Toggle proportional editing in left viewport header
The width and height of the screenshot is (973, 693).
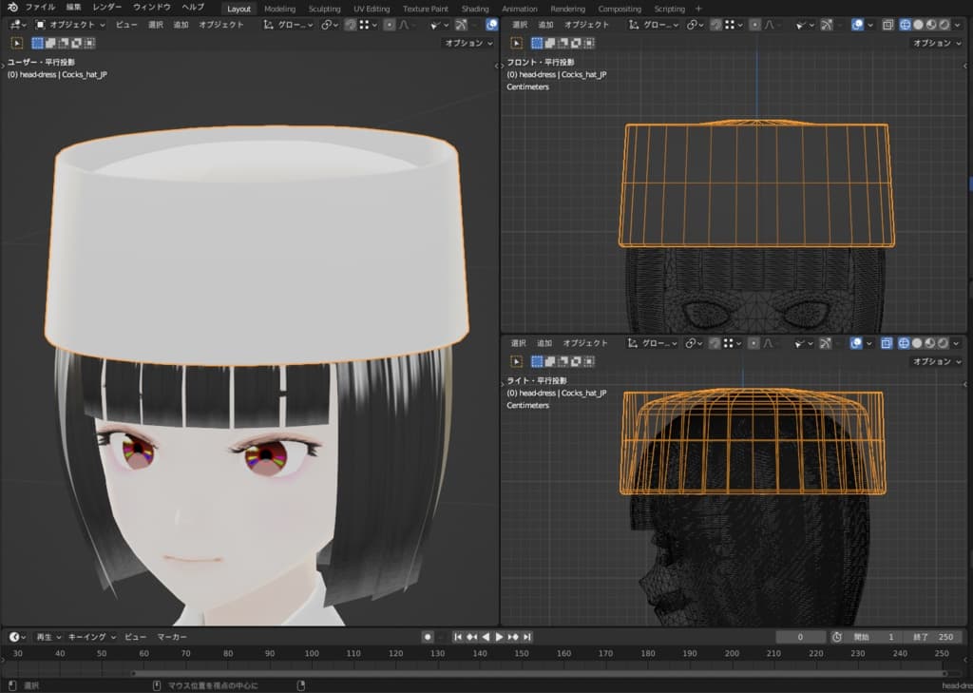tap(390, 25)
